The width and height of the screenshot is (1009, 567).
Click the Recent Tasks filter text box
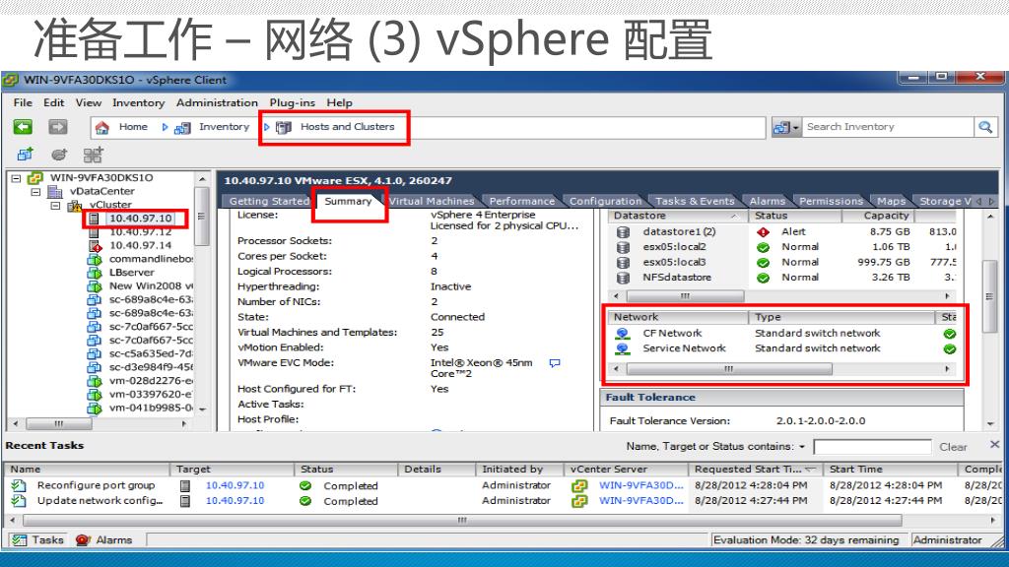pos(872,447)
